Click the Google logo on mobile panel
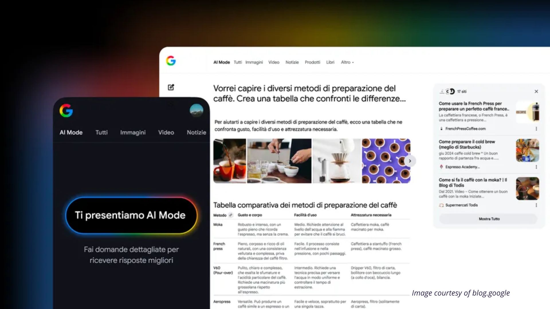 click(x=66, y=110)
